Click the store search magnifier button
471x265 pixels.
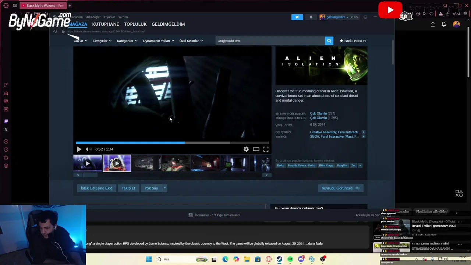click(329, 41)
